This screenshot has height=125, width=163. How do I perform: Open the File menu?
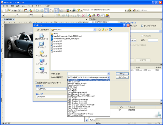5,6
